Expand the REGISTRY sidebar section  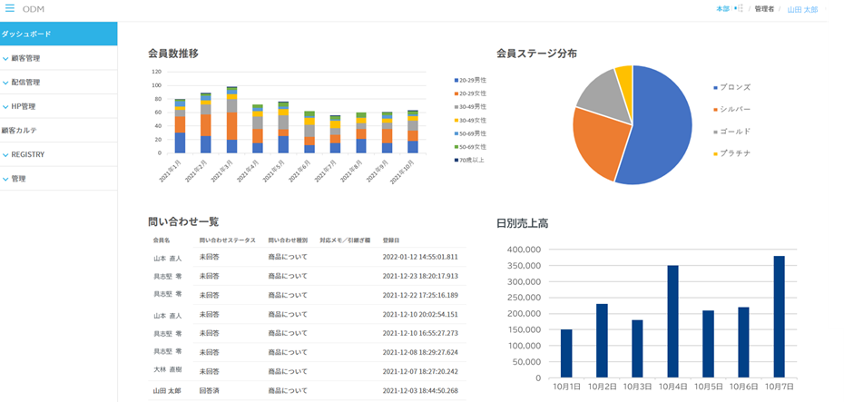[59, 154]
